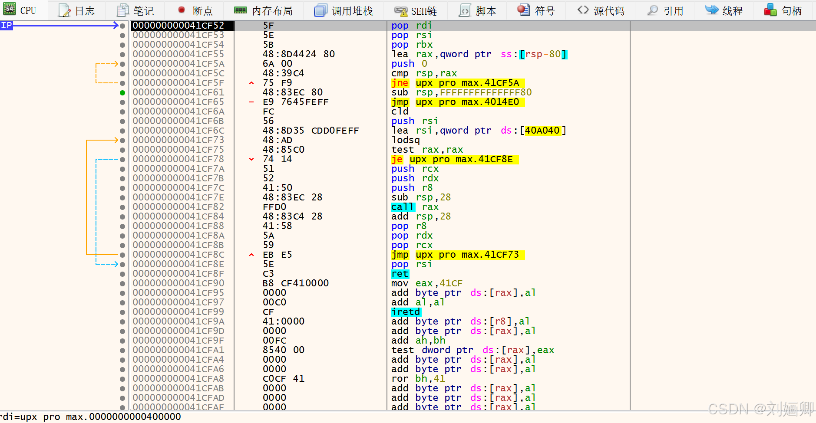Select address 000000000041CF73 in the disassembly
The width and height of the screenshot is (816, 423).
click(179, 140)
